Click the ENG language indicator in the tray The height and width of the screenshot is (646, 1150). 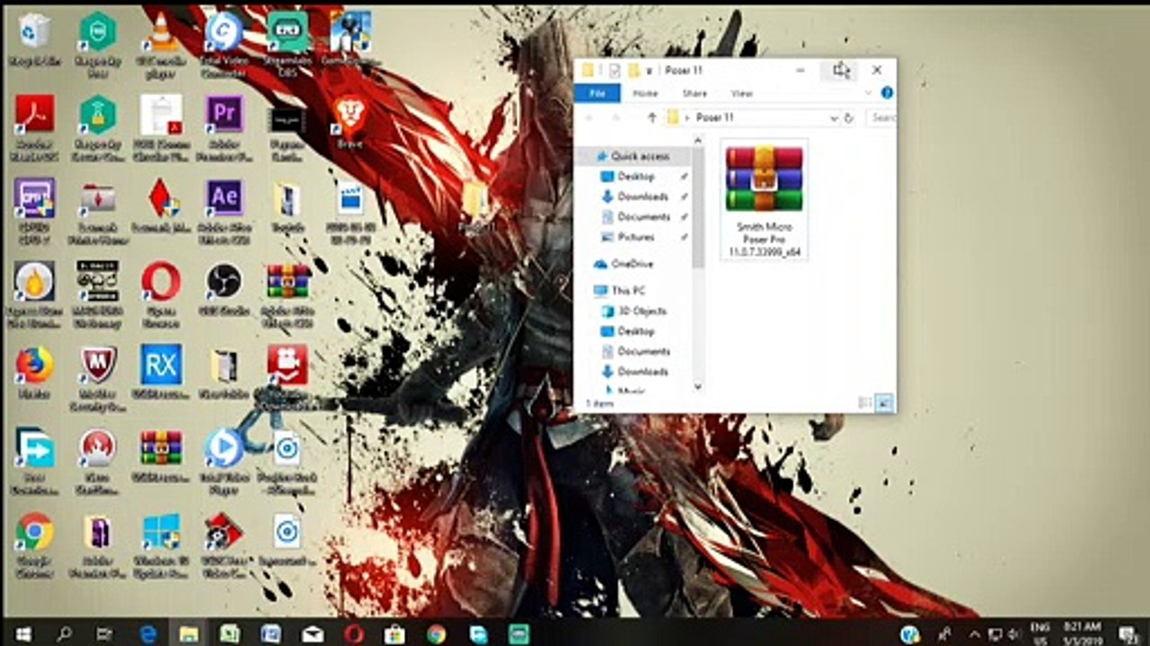[x=1039, y=633]
